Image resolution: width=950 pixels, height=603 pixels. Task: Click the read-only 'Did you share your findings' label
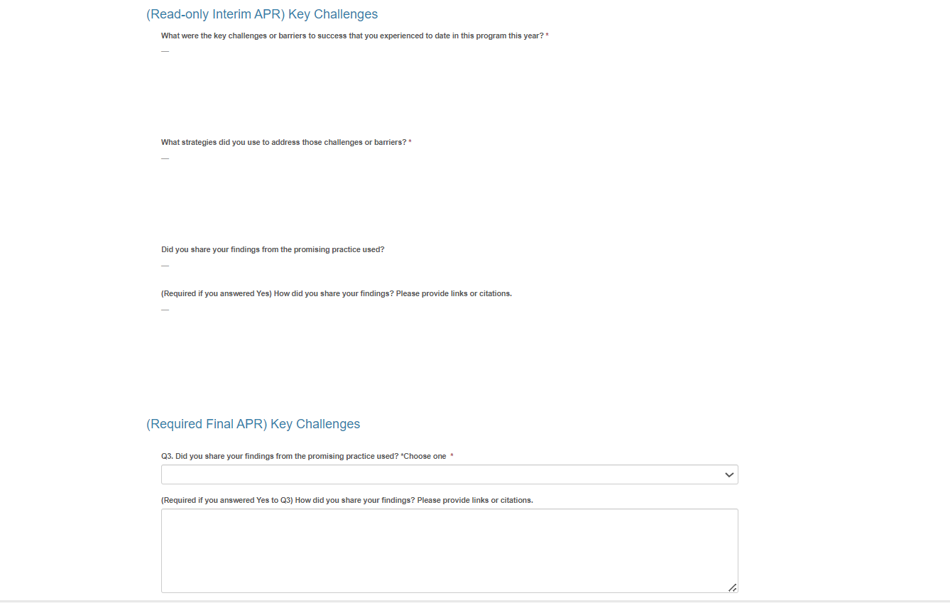tap(273, 249)
